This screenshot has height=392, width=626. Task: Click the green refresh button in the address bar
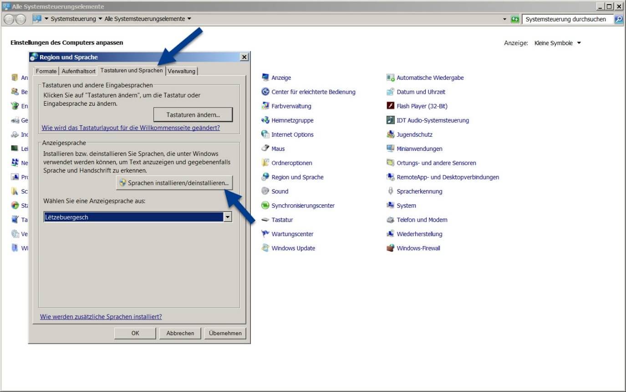coord(515,19)
